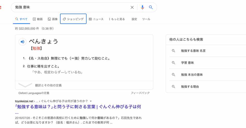
Task: Start voice search with microphone icon
Action: click(142, 7)
